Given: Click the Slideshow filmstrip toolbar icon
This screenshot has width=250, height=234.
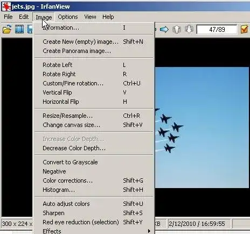Looking at the screenshot, I should (x=19, y=29).
